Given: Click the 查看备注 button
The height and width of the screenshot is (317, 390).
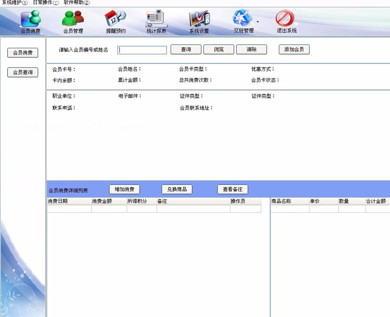Looking at the screenshot, I should coord(233,189).
